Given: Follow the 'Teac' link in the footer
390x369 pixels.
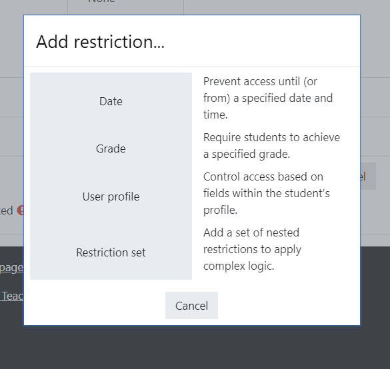Looking at the screenshot, I should (12, 296).
